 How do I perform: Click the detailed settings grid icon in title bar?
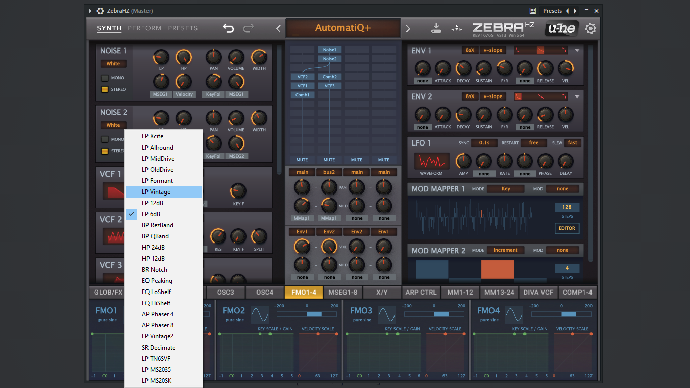point(533,11)
